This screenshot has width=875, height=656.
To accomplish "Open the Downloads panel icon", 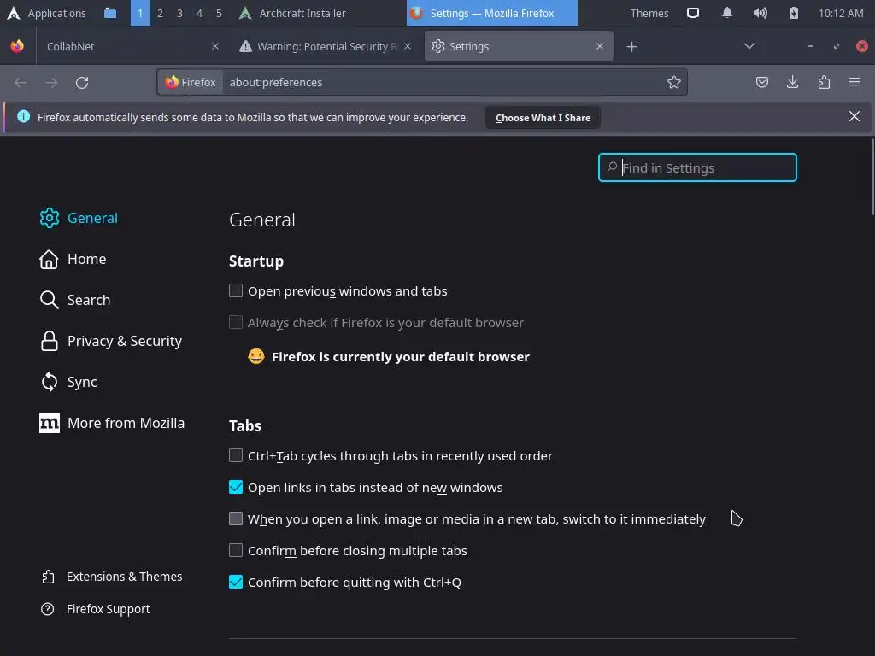I will 793,82.
